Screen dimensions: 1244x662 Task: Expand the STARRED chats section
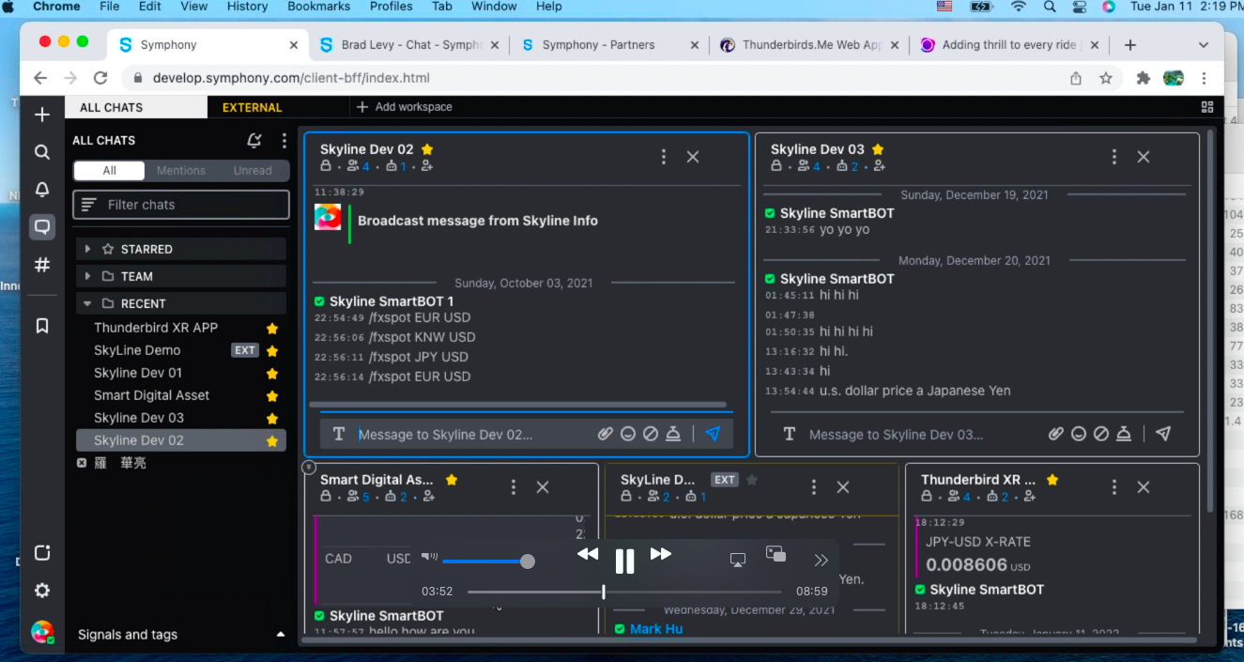tap(88, 249)
